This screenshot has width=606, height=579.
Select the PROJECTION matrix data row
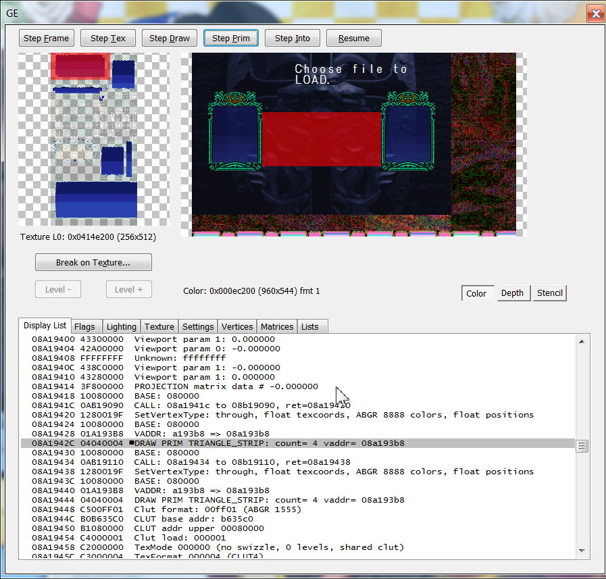pos(297,386)
